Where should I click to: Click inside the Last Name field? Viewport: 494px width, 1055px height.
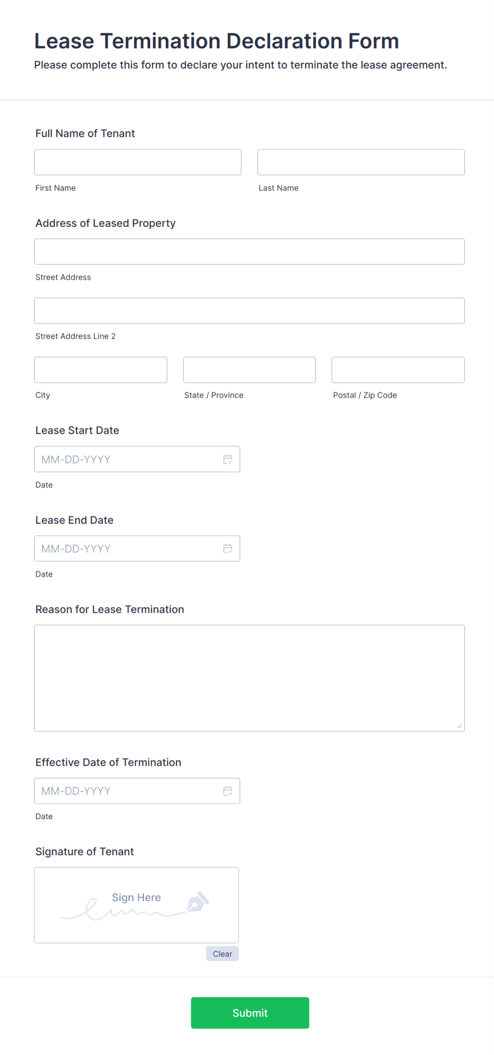click(x=361, y=162)
